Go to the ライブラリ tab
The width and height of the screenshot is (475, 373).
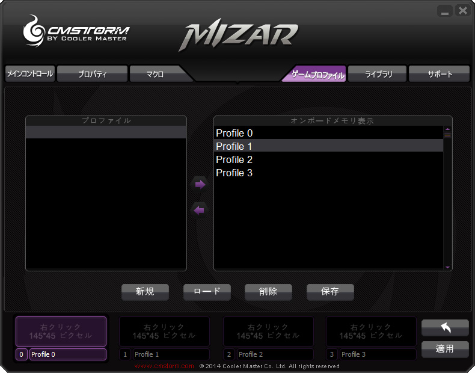[377, 74]
